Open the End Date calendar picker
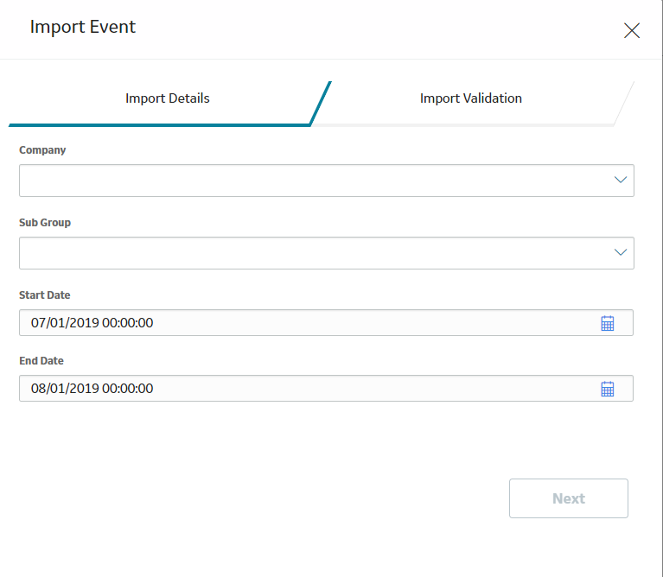 tap(607, 389)
